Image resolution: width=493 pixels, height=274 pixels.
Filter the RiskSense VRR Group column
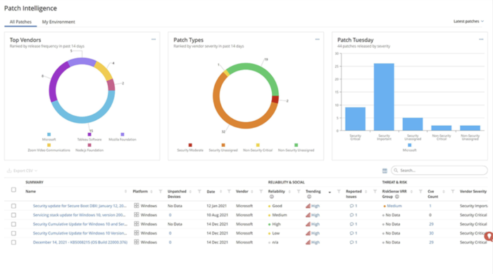coord(420,191)
